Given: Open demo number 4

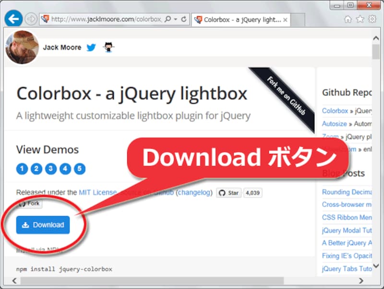Looking at the screenshot, I should pos(65,169).
